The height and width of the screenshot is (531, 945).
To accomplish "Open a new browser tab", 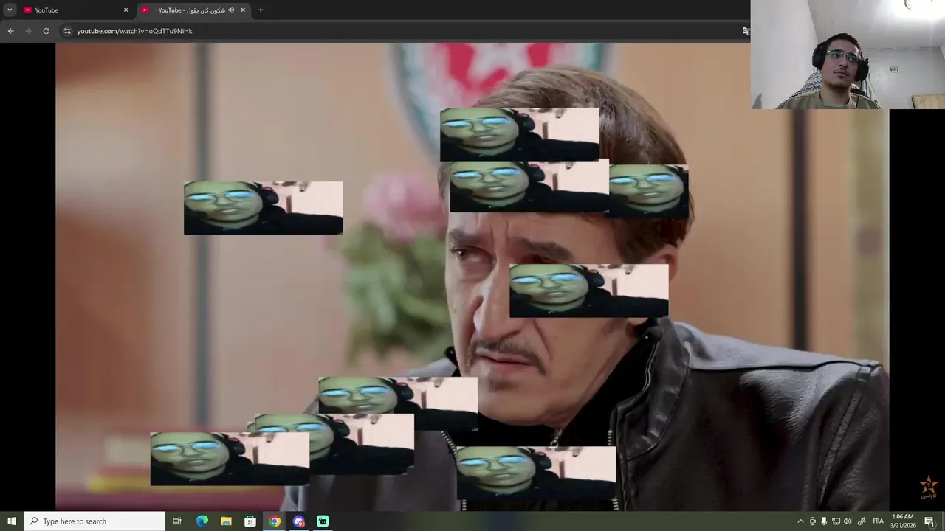I will click(x=261, y=10).
